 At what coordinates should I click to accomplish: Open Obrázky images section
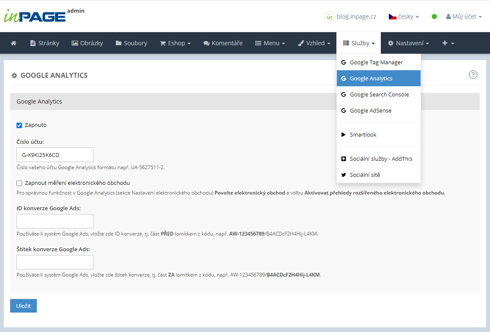(87, 43)
